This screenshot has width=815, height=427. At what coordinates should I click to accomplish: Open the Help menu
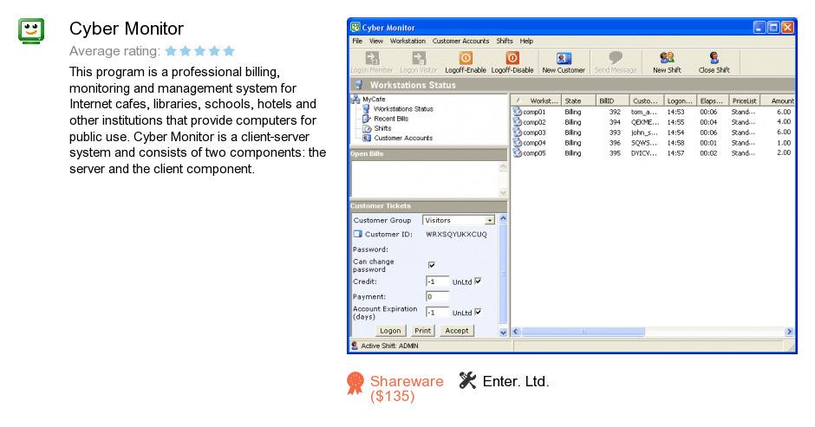pyautogui.click(x=526, y=41)
